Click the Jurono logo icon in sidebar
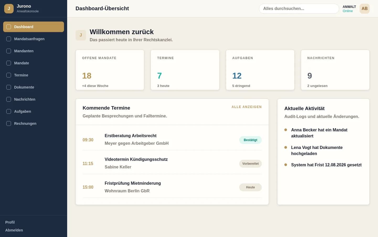The width and height of the screenshot is (378, 237). click(9, 8)
